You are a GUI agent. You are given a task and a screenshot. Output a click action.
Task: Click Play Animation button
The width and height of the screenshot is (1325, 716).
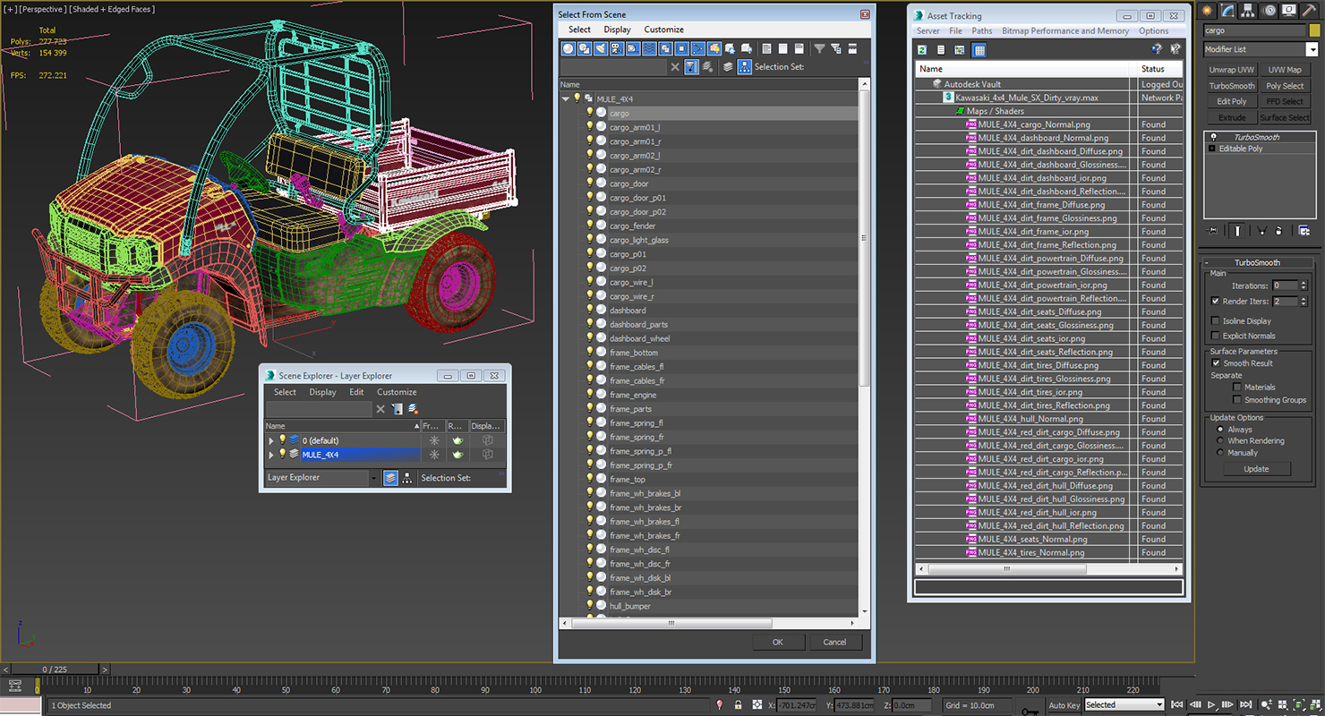point(1211,705)
